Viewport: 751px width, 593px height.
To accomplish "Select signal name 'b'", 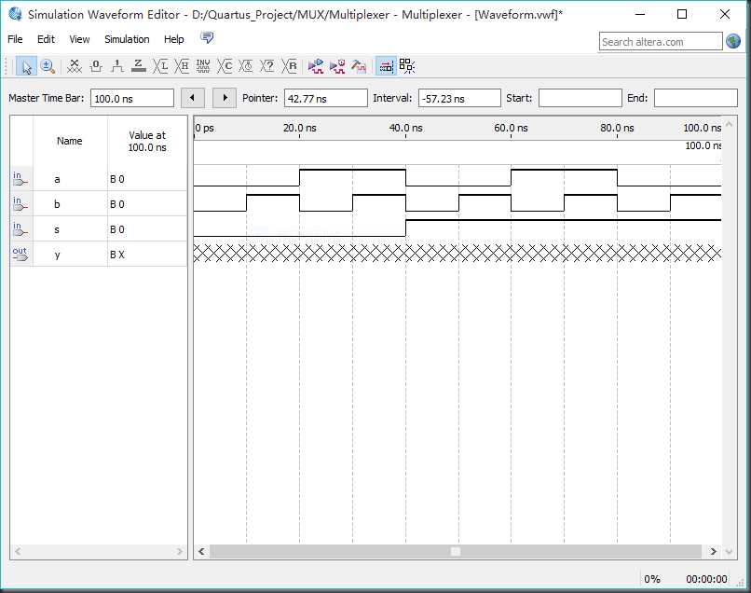I will [x=57, y=204].
